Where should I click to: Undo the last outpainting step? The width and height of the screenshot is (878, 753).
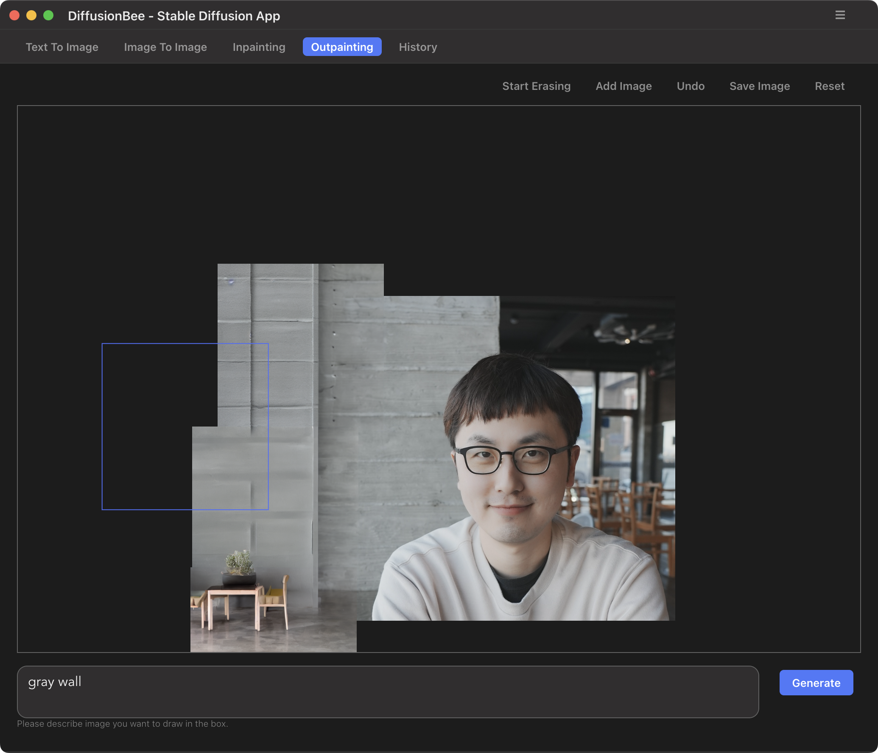(691, 86)
